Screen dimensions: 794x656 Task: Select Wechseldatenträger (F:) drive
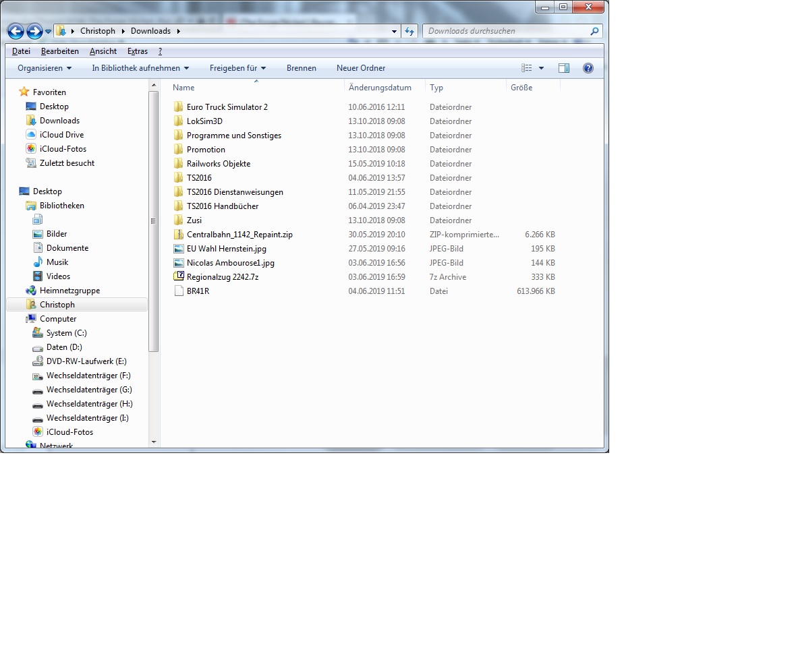(88, 376)
